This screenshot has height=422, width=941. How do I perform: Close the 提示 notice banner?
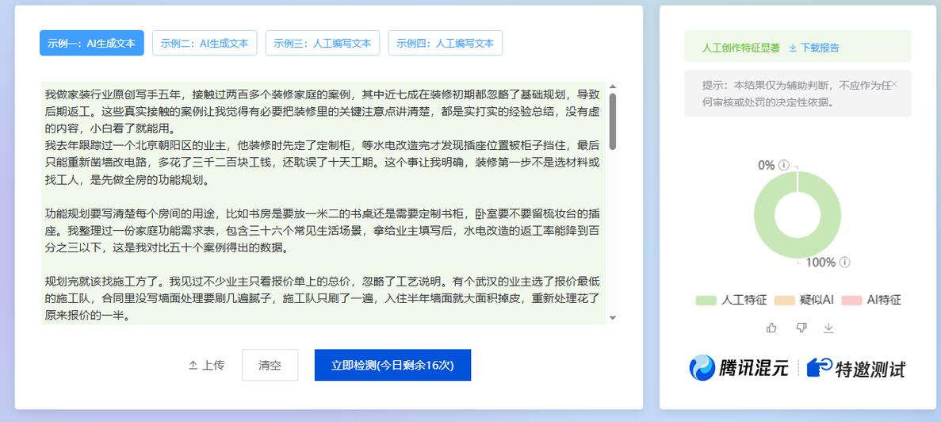pos(894,84)
